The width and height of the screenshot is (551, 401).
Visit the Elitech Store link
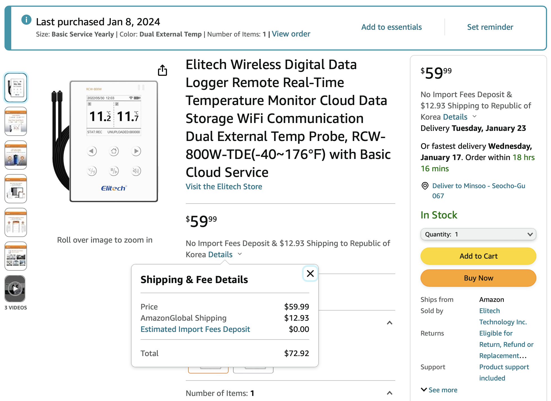tap(224, 186)
